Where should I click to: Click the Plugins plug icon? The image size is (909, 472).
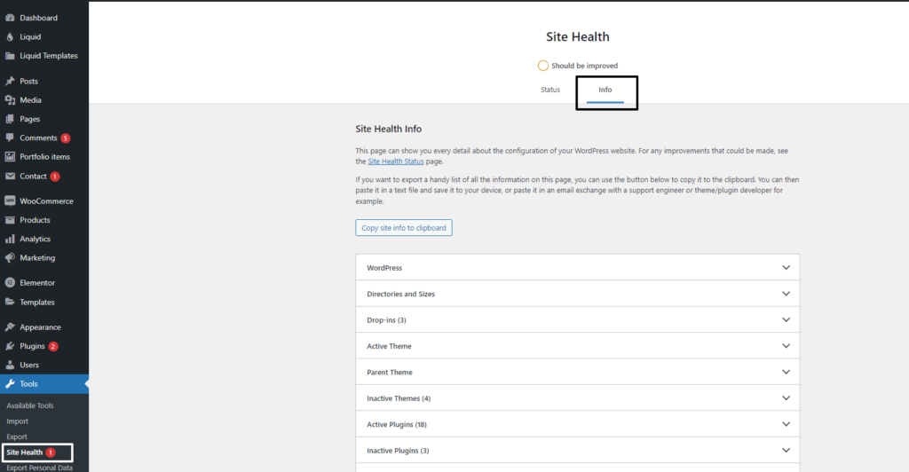coord(10,346)
